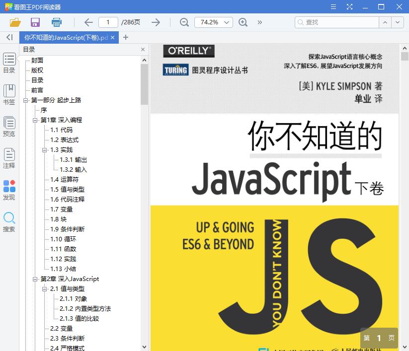Open the 发现 discover panel
The height and width of the screenshot is (351, 409).
(x=9, y=190)
